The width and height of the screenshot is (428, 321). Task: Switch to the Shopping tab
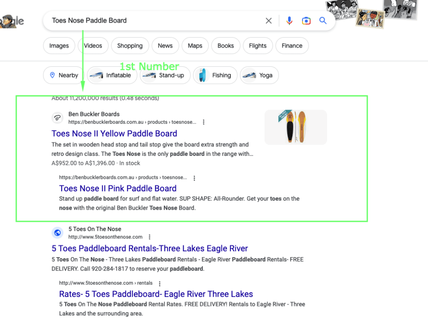[130, 46]
